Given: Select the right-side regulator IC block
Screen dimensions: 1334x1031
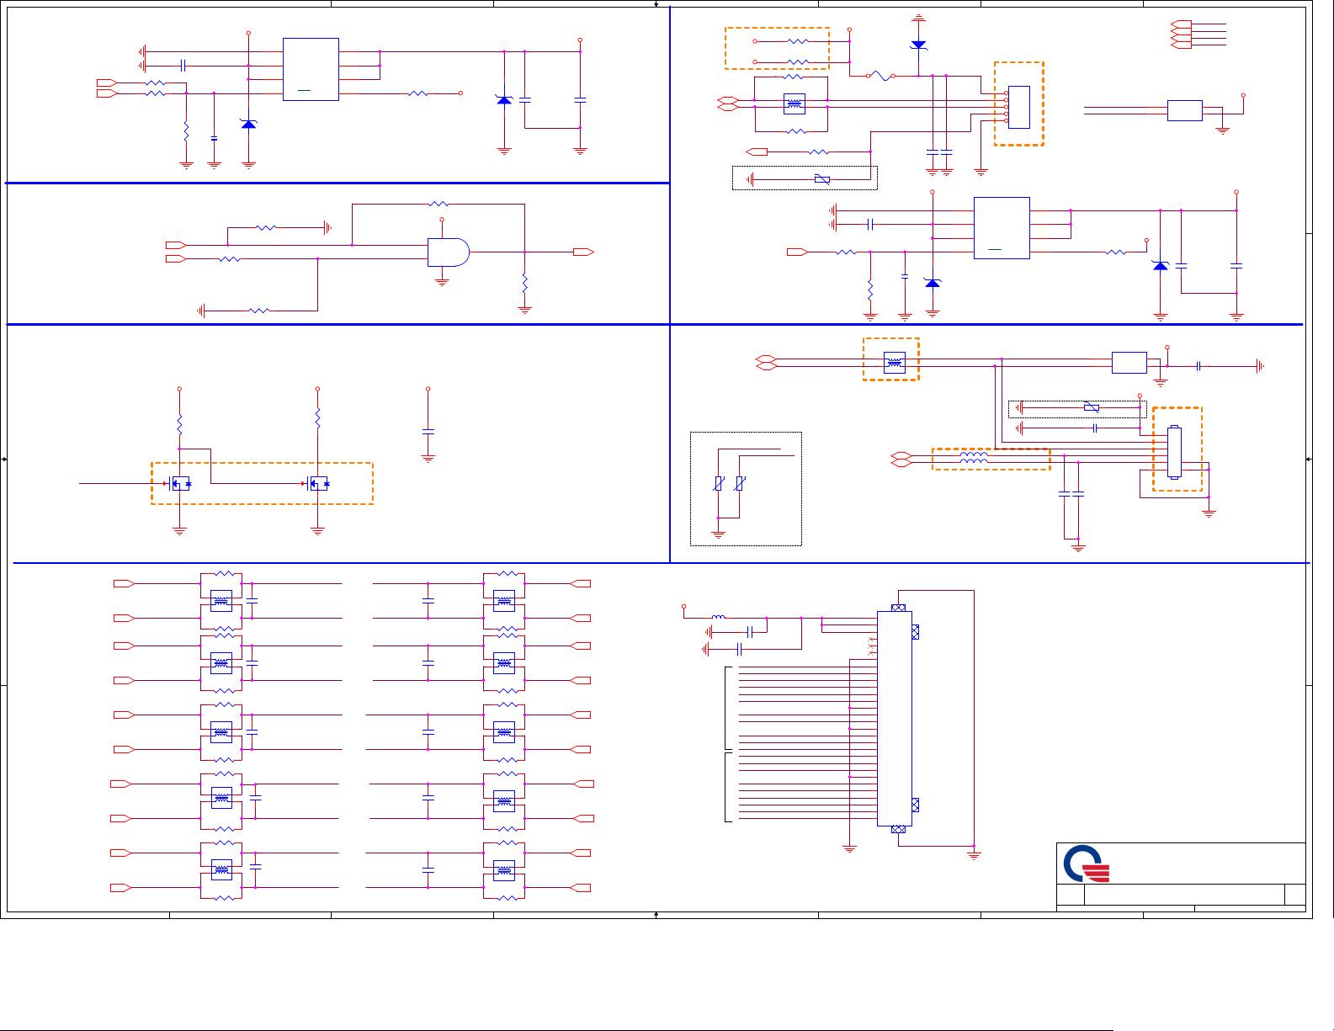Looking at the screenshot, I should 1002,227.
